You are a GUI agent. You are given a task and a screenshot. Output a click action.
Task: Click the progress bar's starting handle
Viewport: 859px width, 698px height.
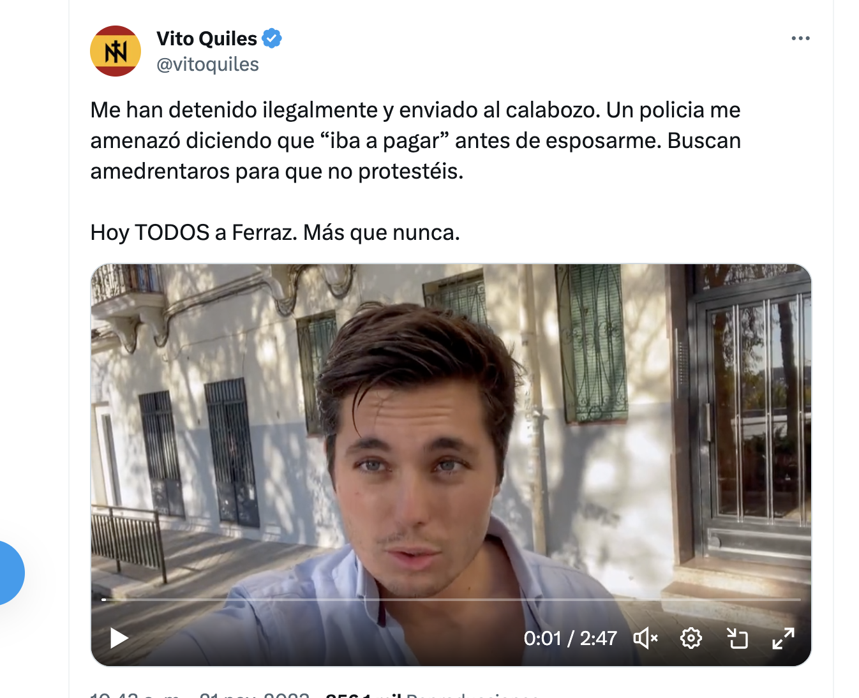[104, 600]
